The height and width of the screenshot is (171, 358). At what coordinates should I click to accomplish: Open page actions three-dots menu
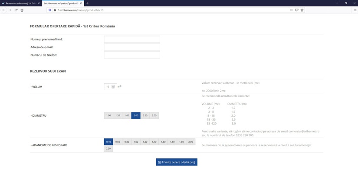[292, 10]
